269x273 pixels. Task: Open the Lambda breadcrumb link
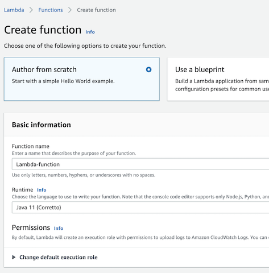click(14, 10)
